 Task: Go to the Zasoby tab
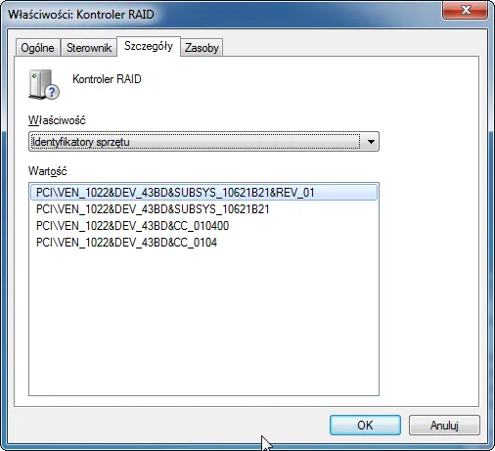click(202, 48)
